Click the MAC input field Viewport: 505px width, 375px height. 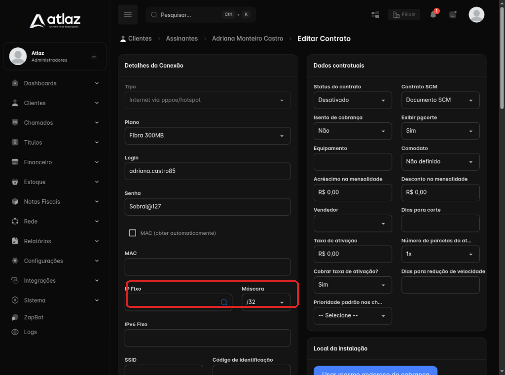[x=208, y=267]
